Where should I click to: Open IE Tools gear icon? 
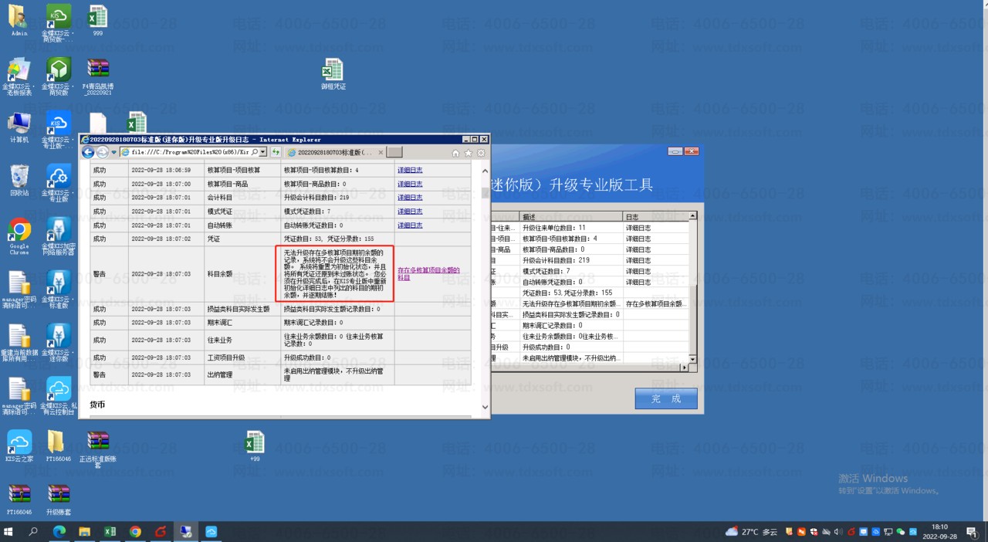click(x=481, y=153)
